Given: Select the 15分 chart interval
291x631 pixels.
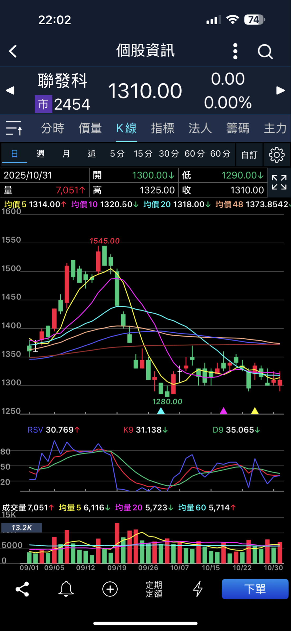Looking at the screenshot, I should click(143, 154).
